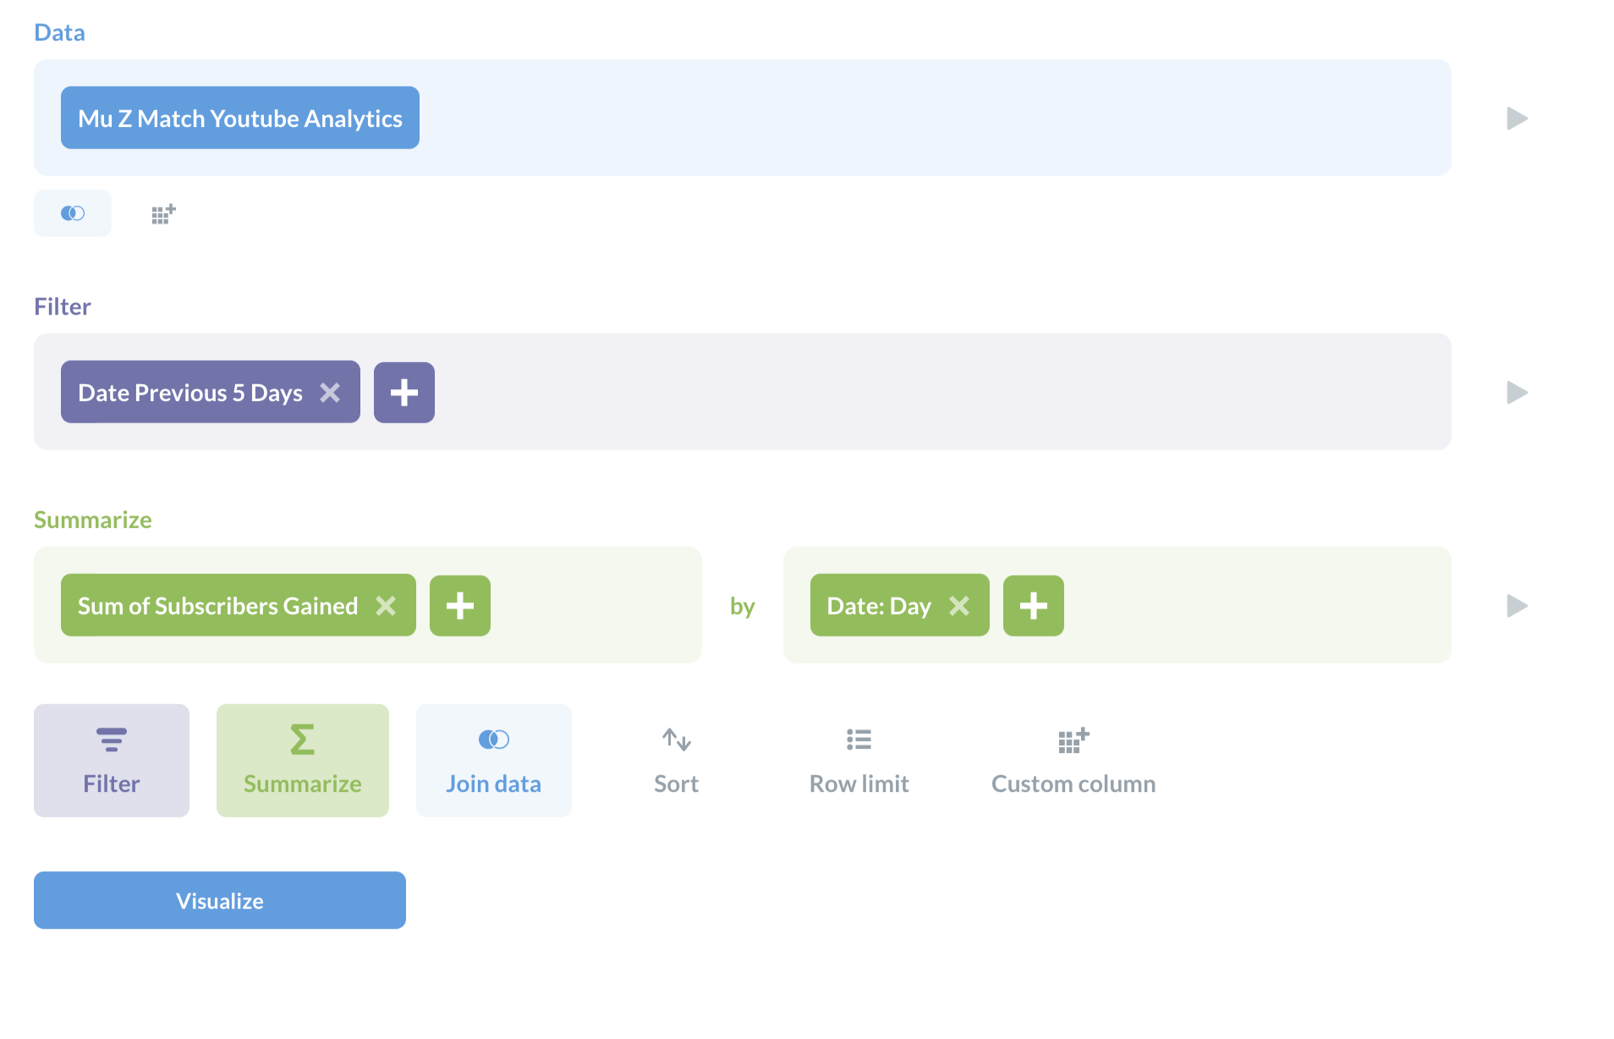Open the Mu Z Match Youtube Analytics table picker

click(240, 118)
